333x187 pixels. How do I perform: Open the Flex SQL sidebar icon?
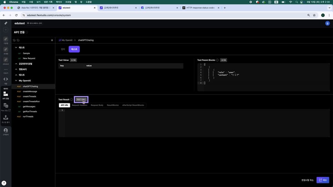point(6,106)
